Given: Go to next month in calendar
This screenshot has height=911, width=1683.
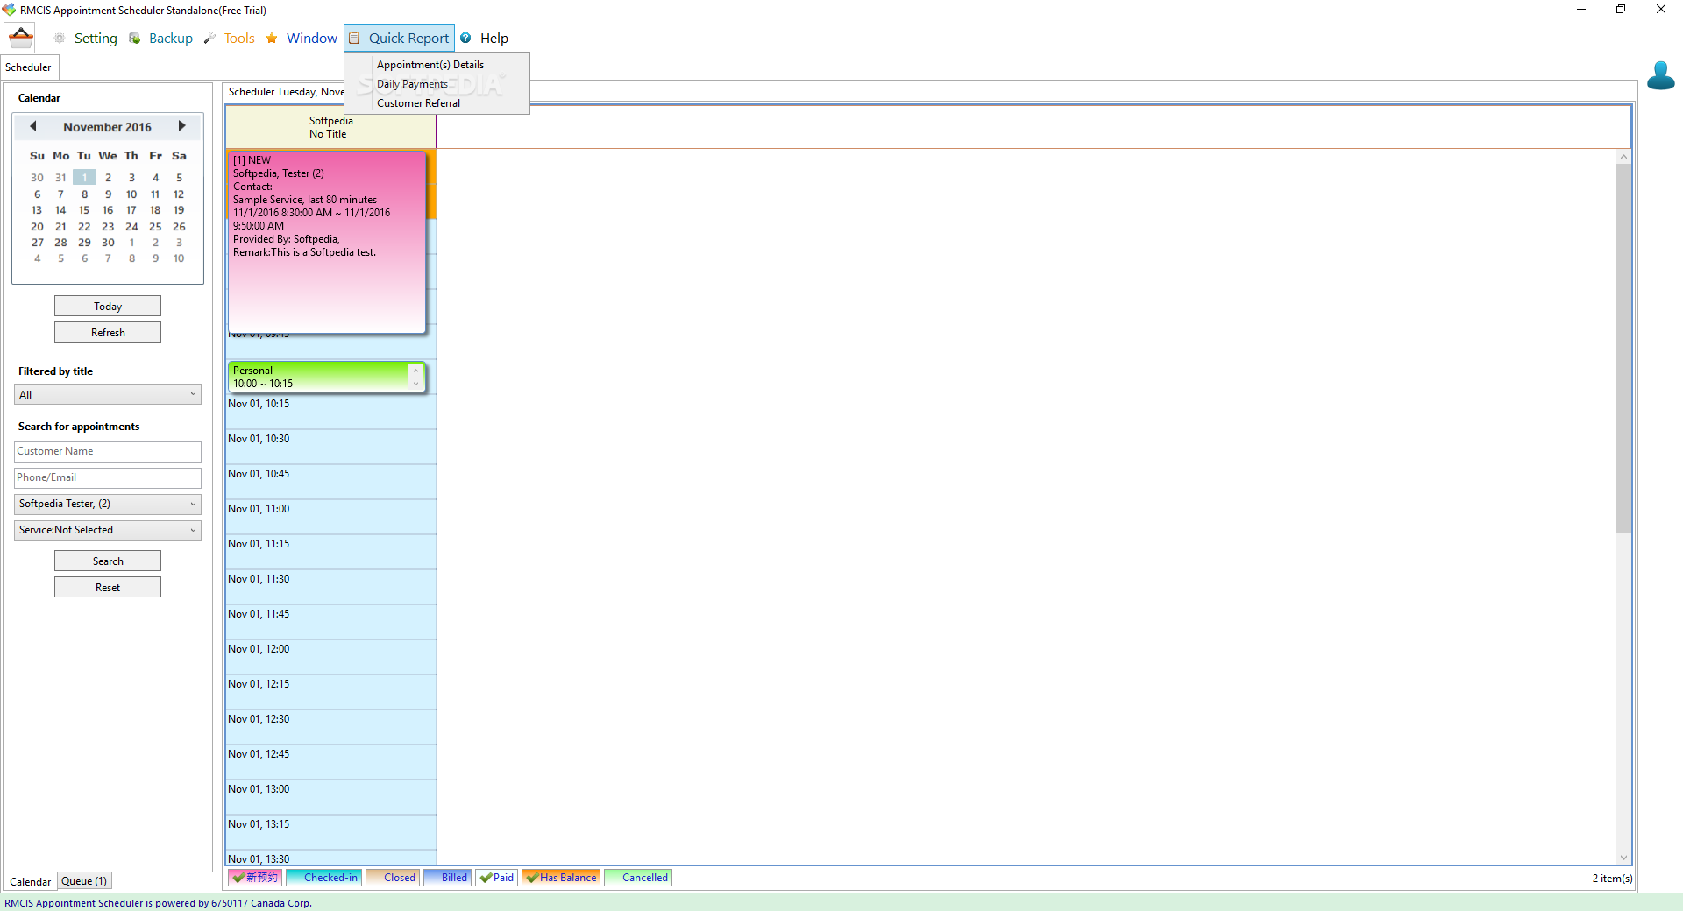Looking at the screenshot, I should click(182, 126).
